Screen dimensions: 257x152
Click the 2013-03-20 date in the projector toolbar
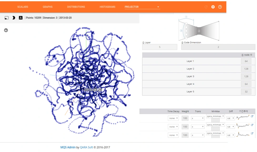click(65, 18)
